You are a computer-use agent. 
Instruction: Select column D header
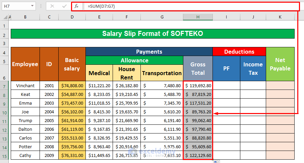[x=72, y=17]
